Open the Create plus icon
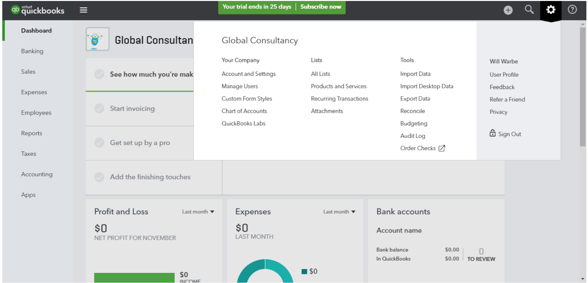The height and width of the screenshot is (283, 588). [508, 10]
